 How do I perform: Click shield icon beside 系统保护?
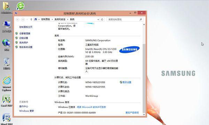16,43
